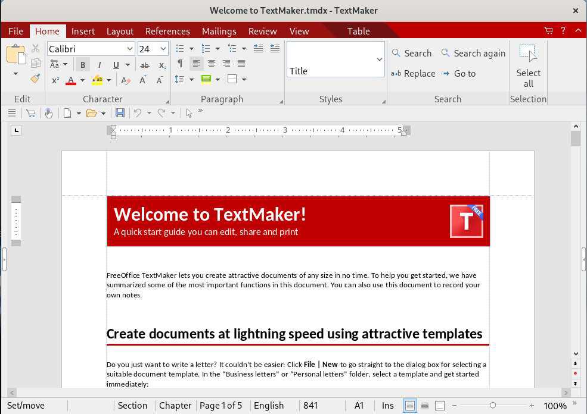The height and width of the screenshot is (414, 587).
Task: Click the hamburger menu icon in quick toolbar
Action: coord(12,113)
